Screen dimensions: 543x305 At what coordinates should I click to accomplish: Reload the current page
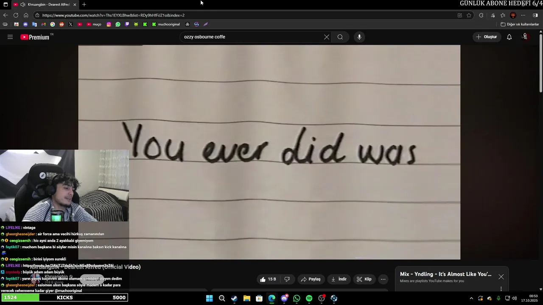click(16, 15)
